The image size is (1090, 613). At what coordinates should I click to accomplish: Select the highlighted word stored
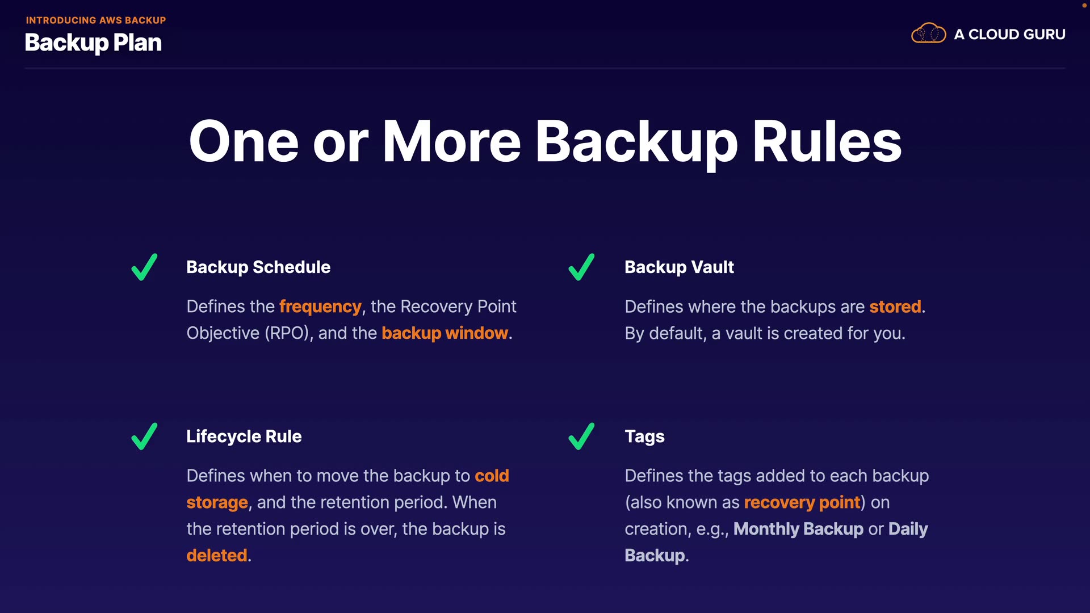click(x=895, y=307)
